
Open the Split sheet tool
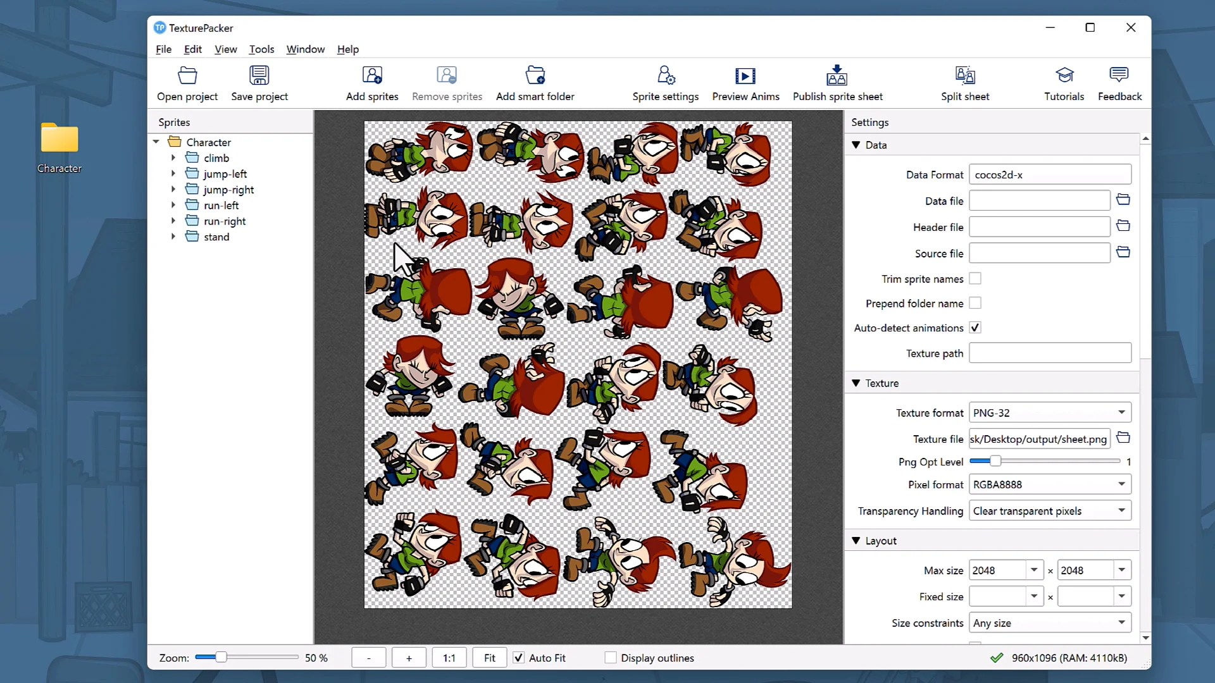(x=964, y=76)
